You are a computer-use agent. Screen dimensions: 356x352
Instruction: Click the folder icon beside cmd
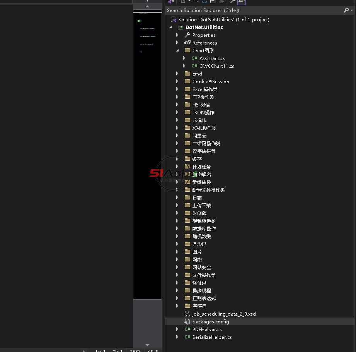(187, 74)
